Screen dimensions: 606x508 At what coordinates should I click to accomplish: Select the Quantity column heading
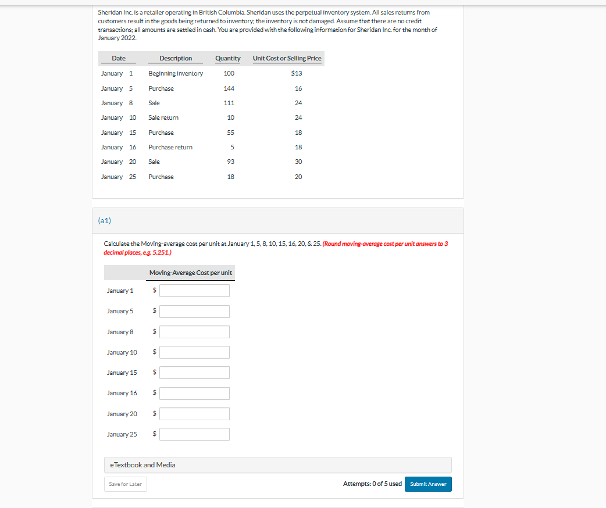point(228,58)
